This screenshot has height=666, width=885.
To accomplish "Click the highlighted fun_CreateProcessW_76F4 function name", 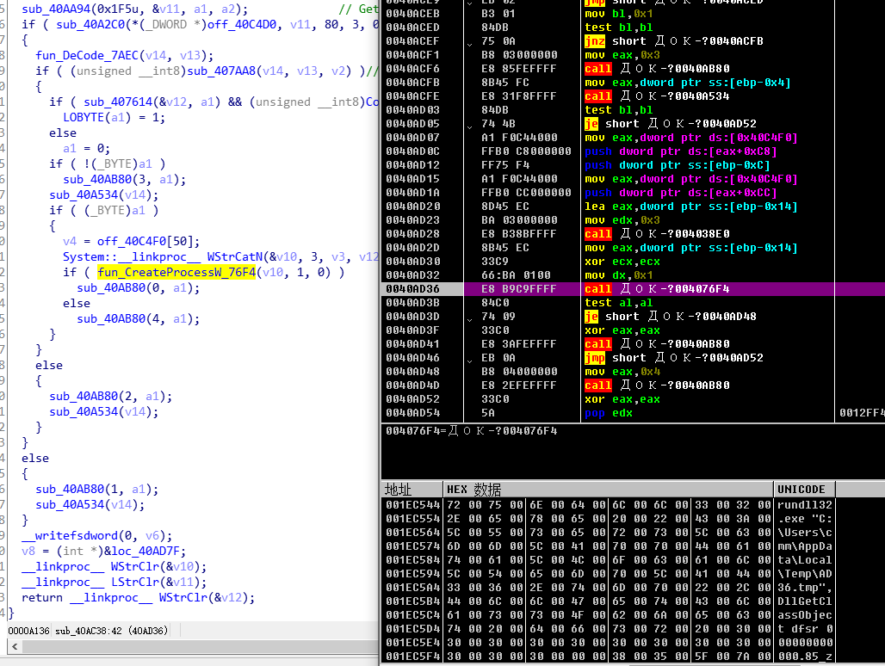I will click(176, 273).
